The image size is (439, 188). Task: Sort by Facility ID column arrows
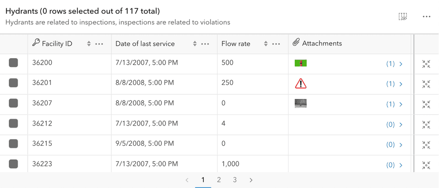click(x=89, y=44)
